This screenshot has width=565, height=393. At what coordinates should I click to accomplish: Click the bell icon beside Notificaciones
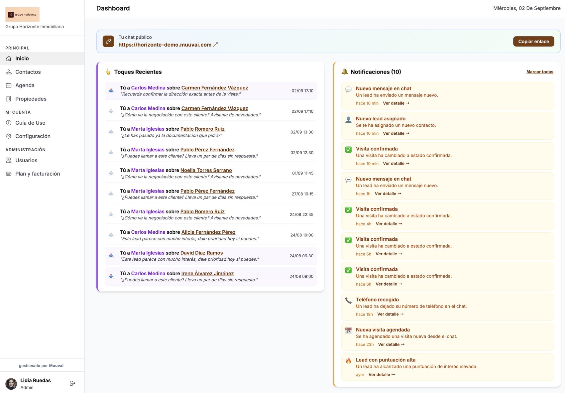tap(345, 72)
